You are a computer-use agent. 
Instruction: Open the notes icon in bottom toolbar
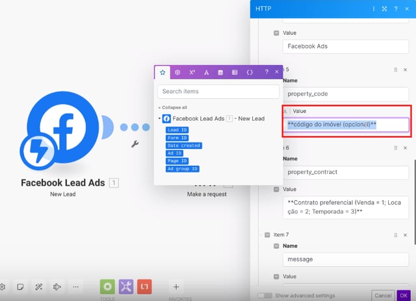(20, 287)
